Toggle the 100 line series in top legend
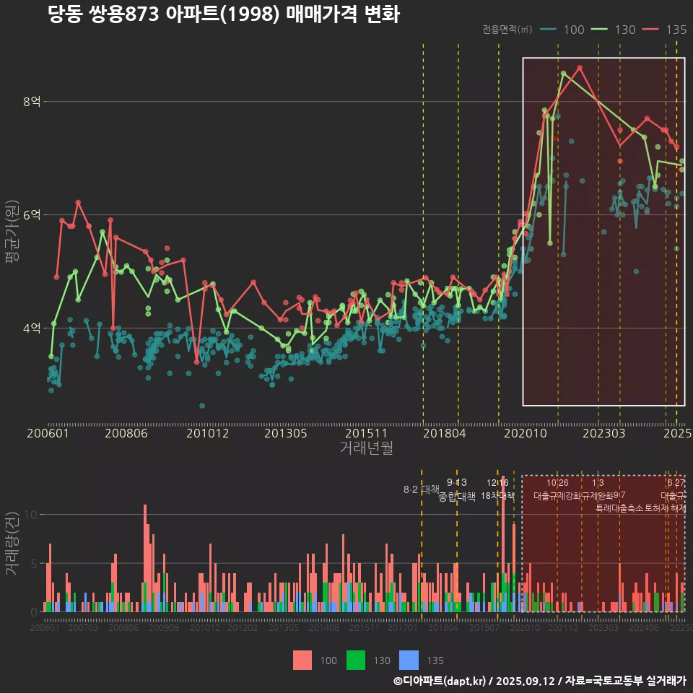This screenshot has width=693, height=693. 562,30
